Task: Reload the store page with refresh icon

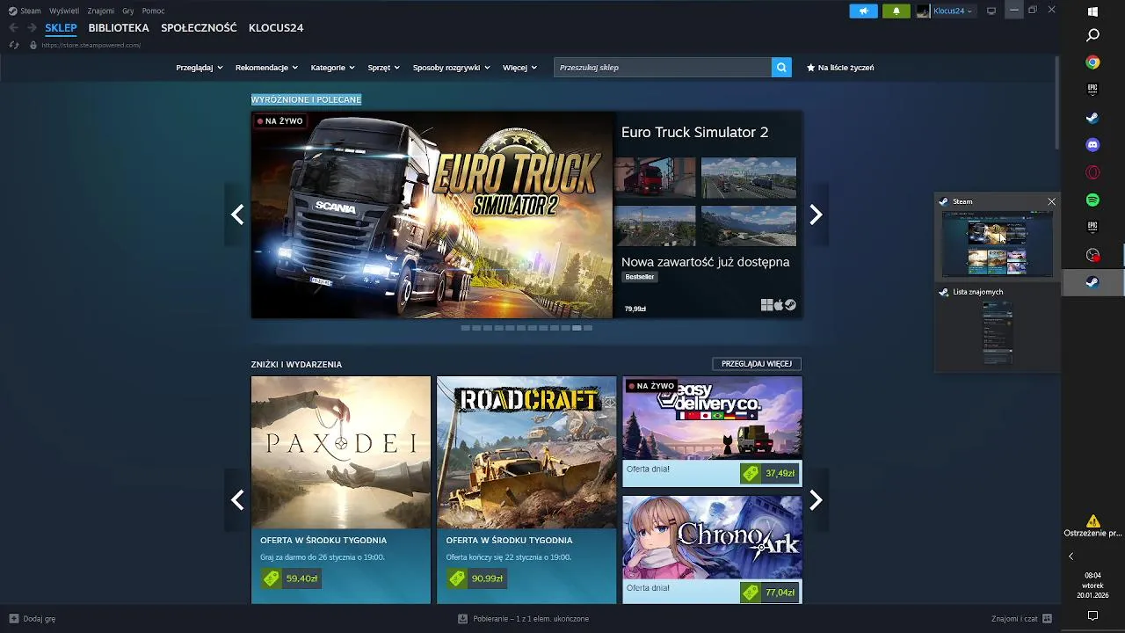Action: point(13,45)
